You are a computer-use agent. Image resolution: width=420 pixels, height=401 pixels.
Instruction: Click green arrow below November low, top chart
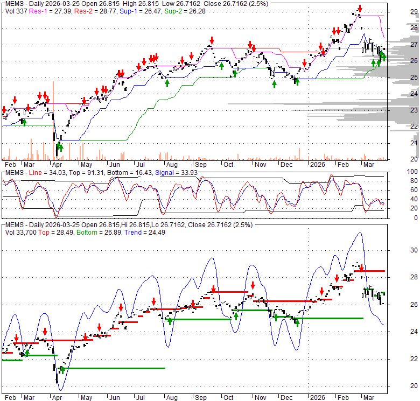click(274, 85)
